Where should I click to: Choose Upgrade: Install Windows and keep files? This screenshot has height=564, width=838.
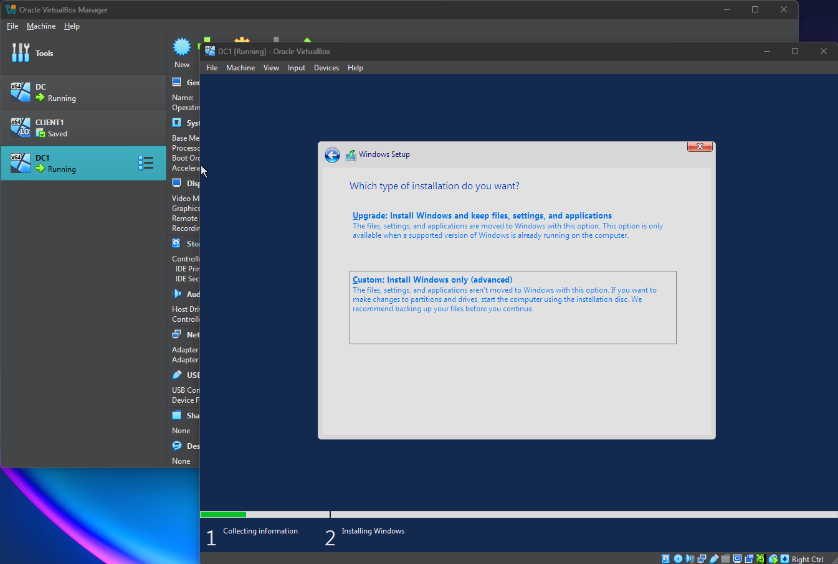point(482,216)
